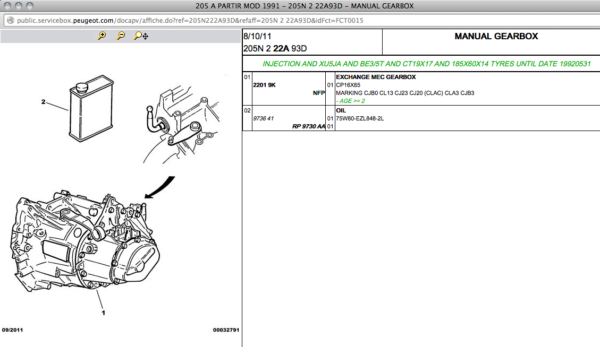Screen dimensions: 600x347
Task: Click the 75W80-EZL848-2L oil specification
Action: (360, 118)
